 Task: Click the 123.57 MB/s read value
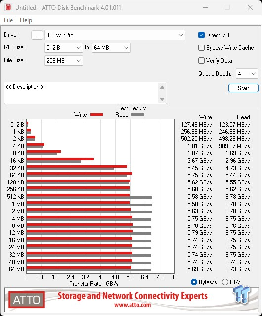click(x=234, y=125)
